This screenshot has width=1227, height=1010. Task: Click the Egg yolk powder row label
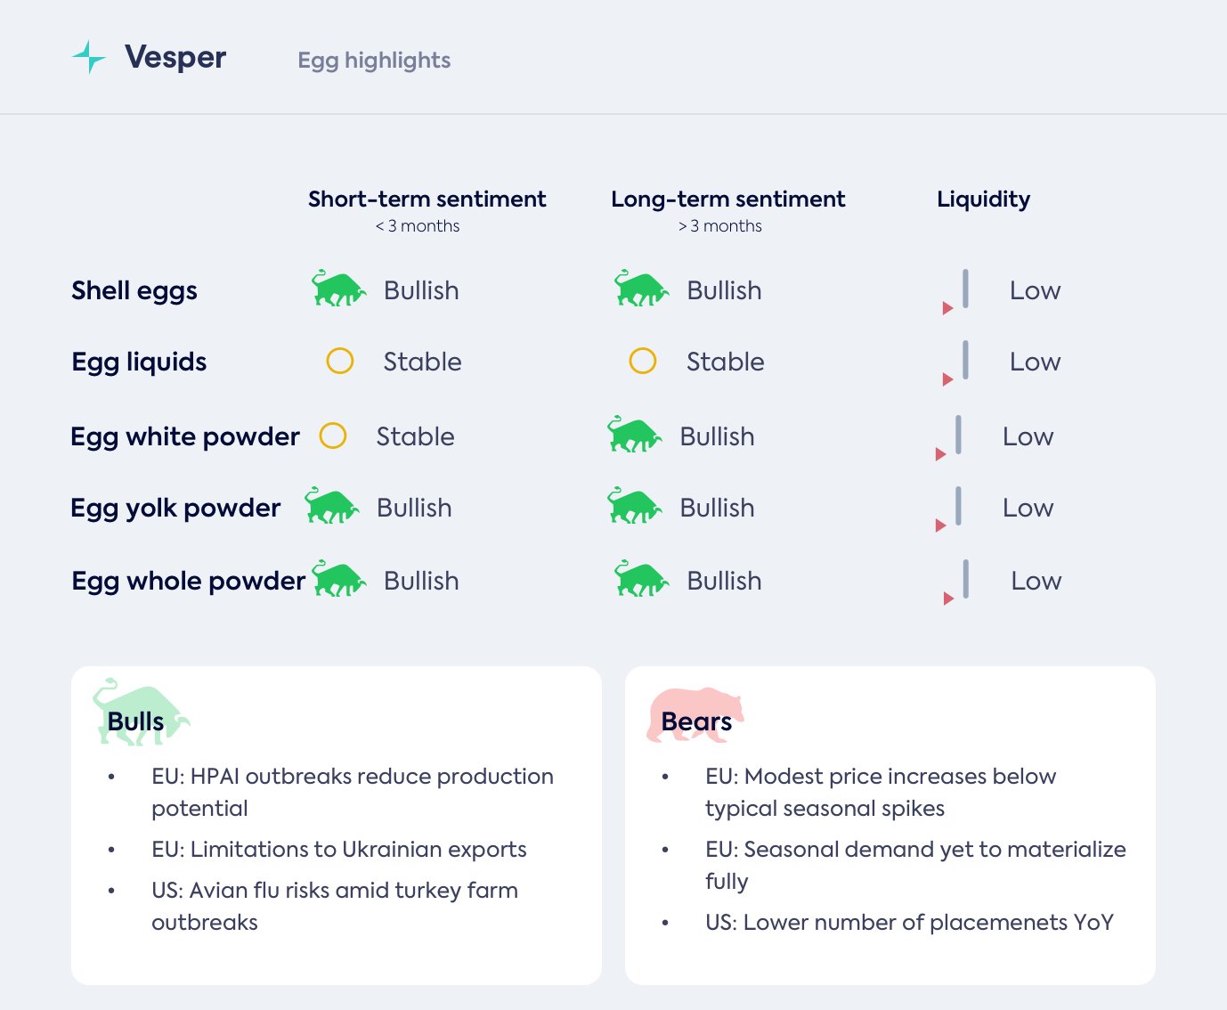(x=175, y=508)
